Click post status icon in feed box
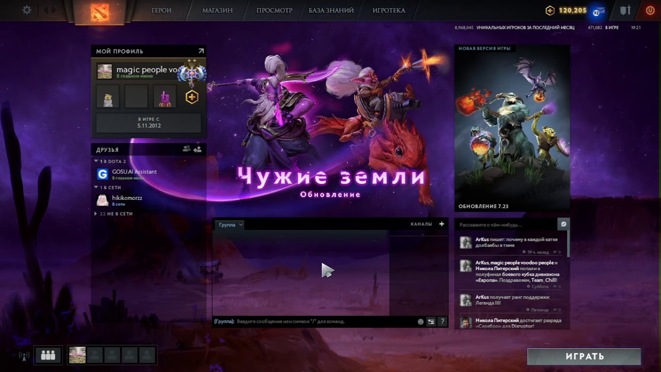Viewport: 661px width, 372px height. [563, 224]
